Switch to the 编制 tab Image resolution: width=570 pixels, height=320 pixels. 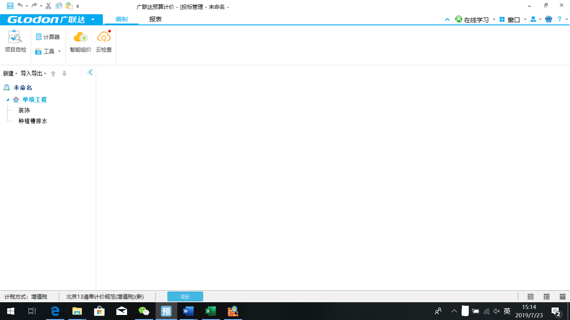[121, 19]
